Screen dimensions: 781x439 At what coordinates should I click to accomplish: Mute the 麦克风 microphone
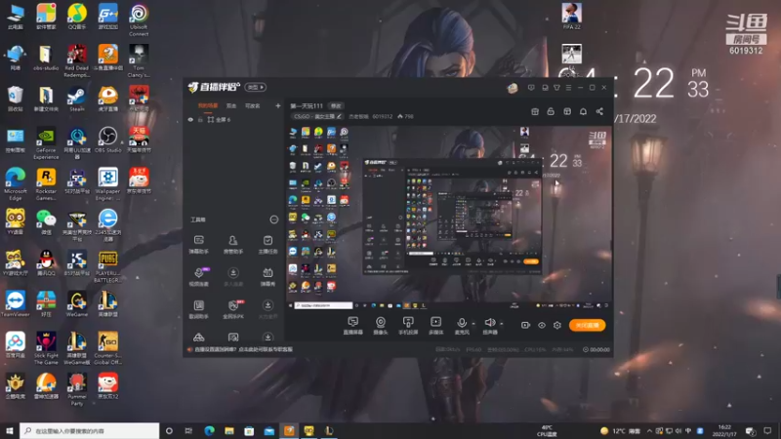462,325
